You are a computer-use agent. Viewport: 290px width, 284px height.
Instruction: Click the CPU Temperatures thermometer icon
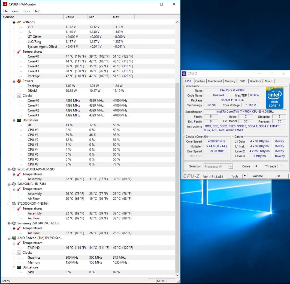[19, 52]
